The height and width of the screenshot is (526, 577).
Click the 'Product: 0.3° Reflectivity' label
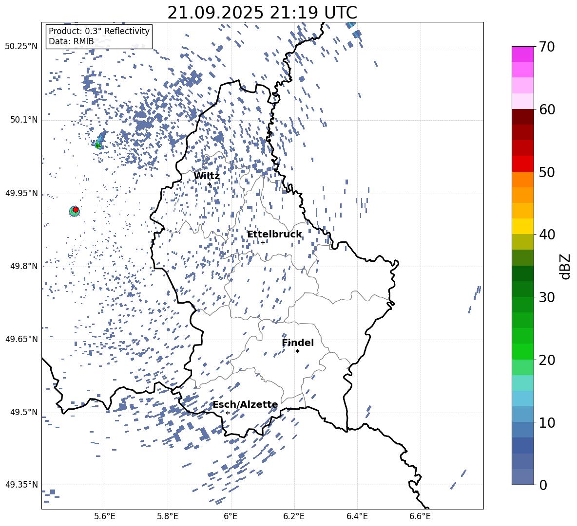point(99,31)
